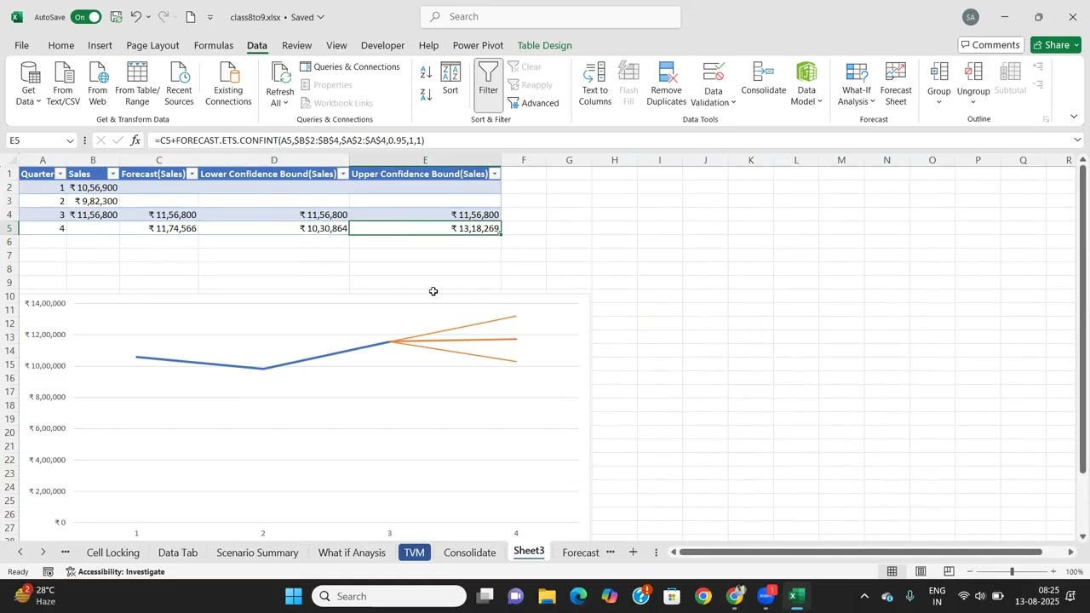Click in the Search box
Viewport: 1090px width, 613px height.
point(551,17)
